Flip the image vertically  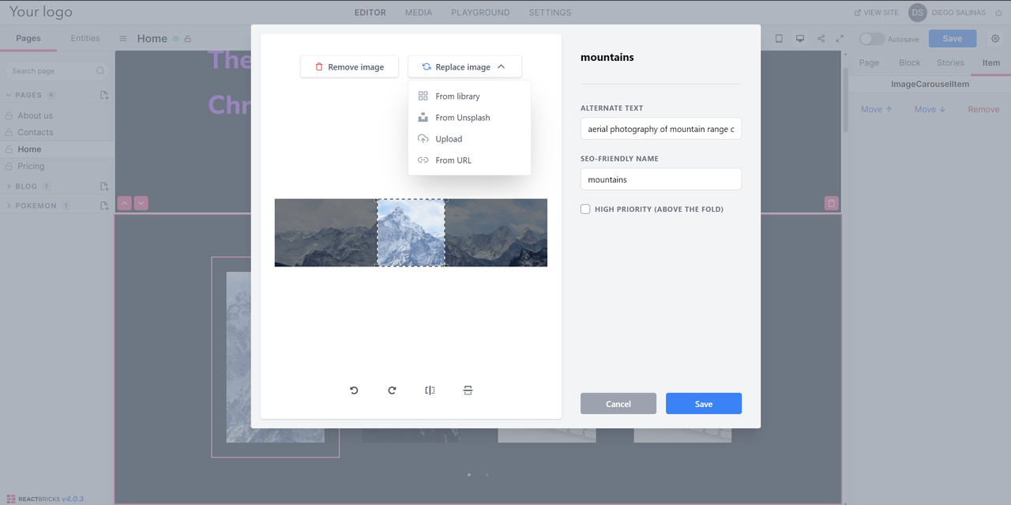[468, 390]
